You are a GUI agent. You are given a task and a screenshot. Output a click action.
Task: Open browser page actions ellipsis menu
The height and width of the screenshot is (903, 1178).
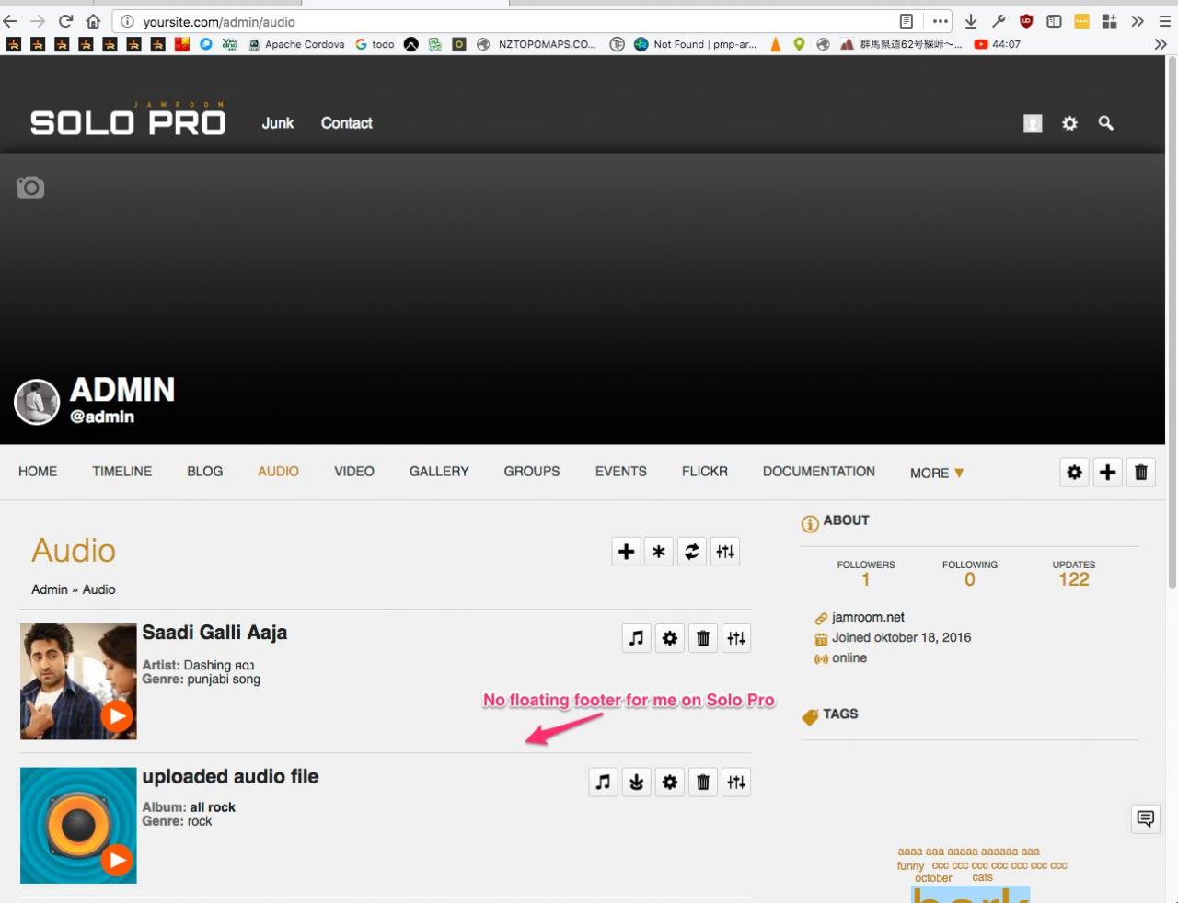(940, 21)
